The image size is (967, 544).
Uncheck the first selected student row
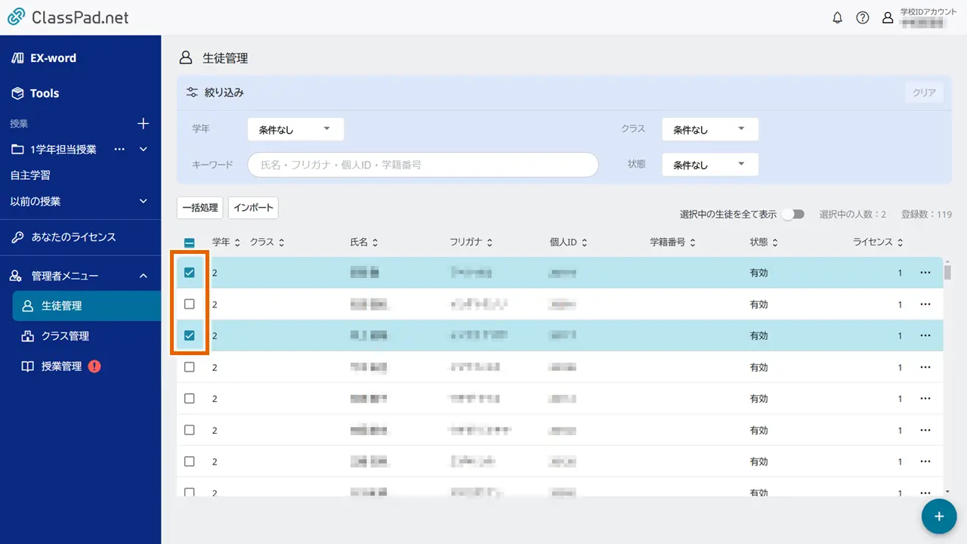[190, 272]
